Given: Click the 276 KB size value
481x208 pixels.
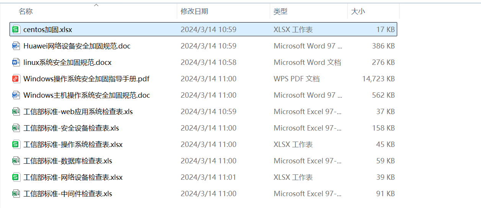Looking at the screenshot, I should click(x=383, y=62).
